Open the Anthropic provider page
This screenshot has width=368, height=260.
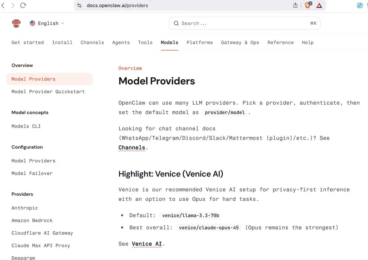[25, 208]
